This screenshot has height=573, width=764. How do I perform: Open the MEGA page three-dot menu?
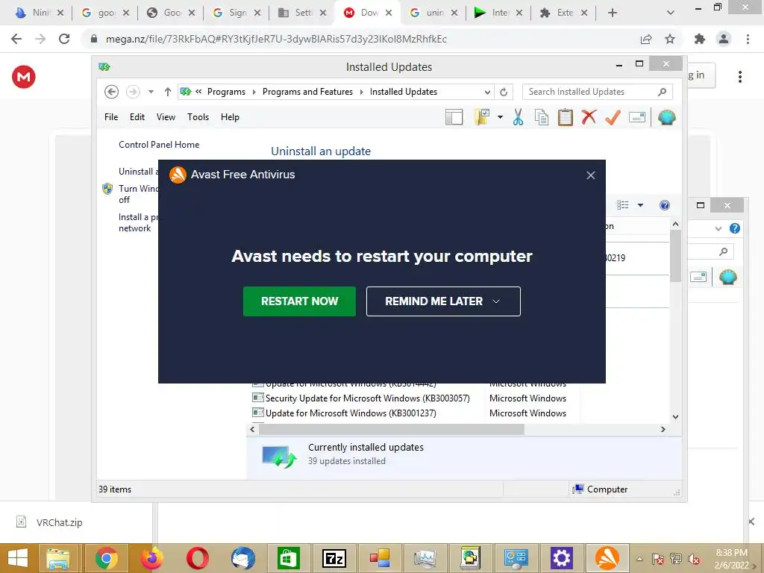pyautogui.click(x=739, y=77)
